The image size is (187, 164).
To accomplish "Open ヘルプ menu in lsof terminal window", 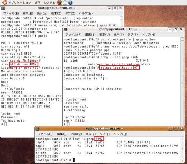I will [120, 134].
